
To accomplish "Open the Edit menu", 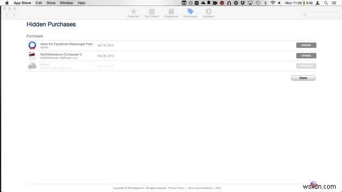I will [x=38, y=3].
